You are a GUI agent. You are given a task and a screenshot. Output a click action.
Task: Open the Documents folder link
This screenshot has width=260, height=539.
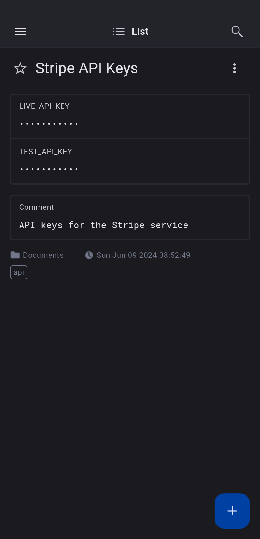[x=43, y=255]
